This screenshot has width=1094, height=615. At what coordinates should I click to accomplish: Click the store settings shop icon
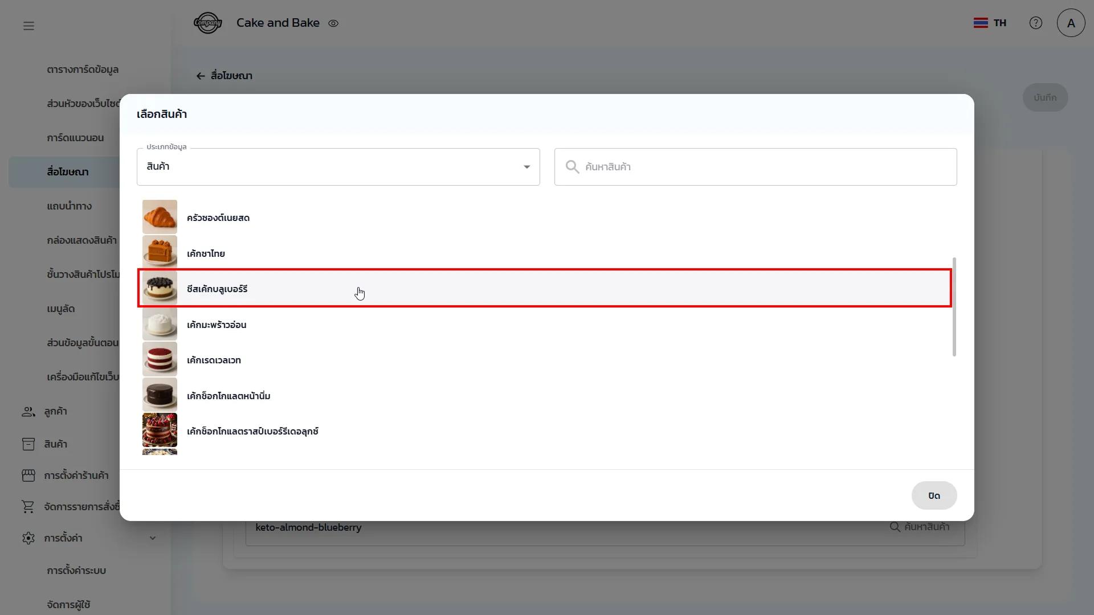pyautogui.click(x=28, y=475)
